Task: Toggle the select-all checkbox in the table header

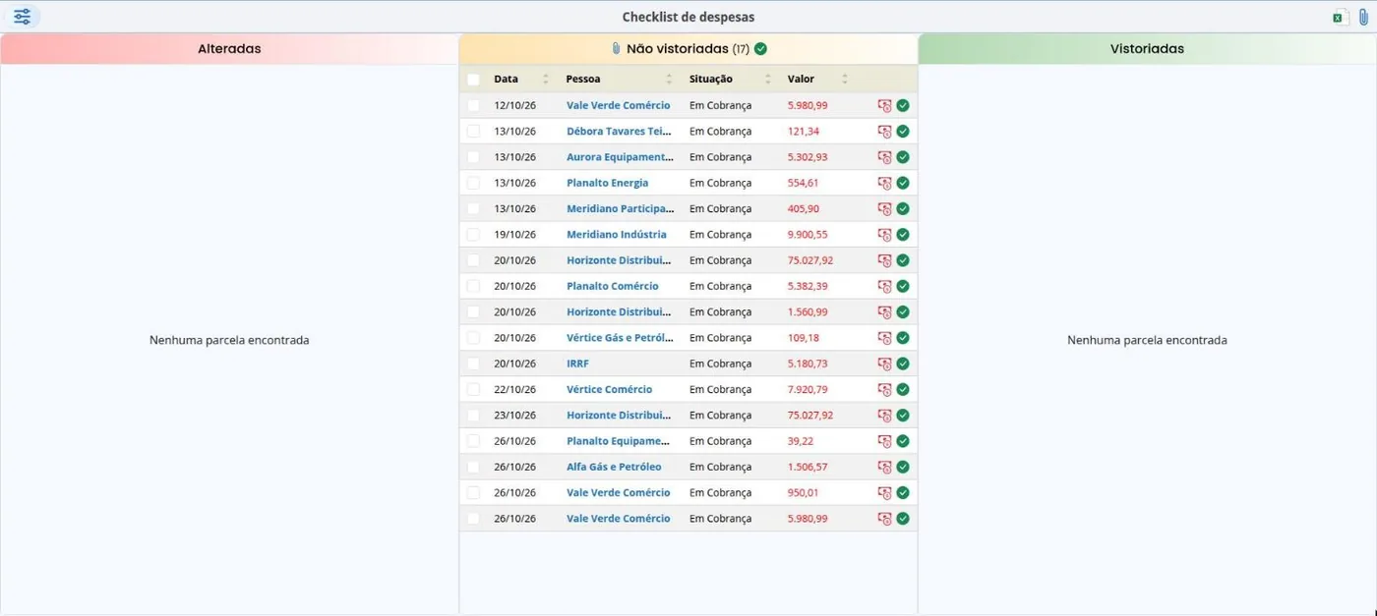Action: (474, 80)
